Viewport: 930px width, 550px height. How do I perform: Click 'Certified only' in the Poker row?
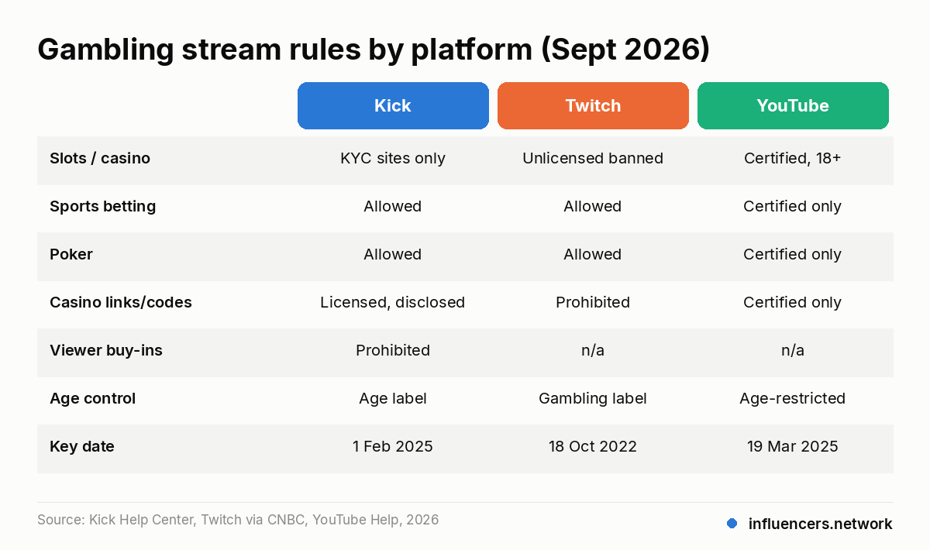[793, 254]
